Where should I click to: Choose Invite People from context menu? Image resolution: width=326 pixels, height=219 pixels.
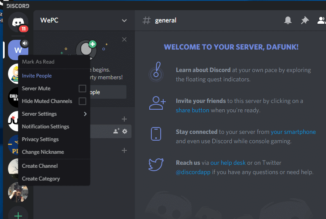(x=54, y=76)
